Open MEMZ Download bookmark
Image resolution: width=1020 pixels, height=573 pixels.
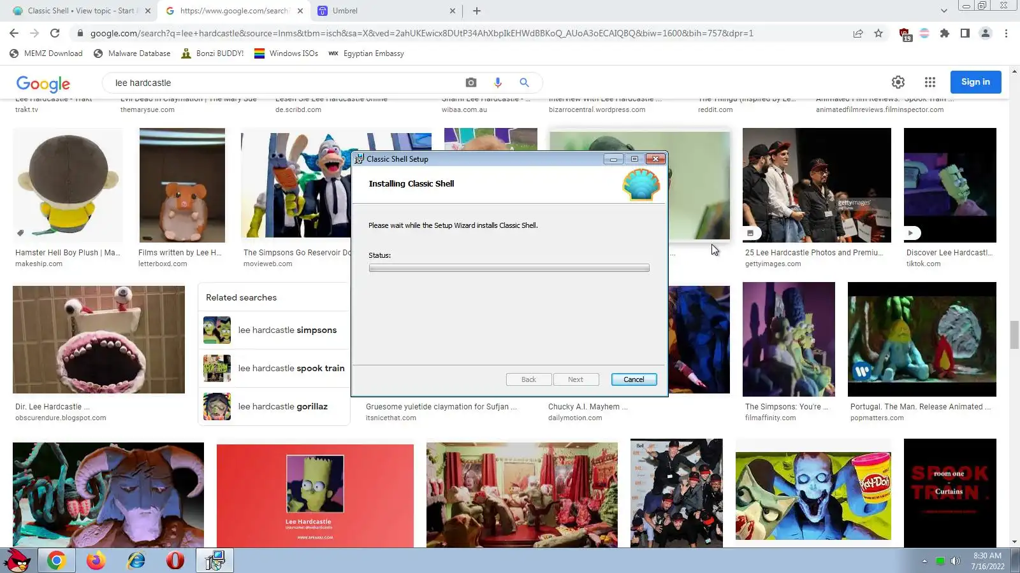point(46,53)
